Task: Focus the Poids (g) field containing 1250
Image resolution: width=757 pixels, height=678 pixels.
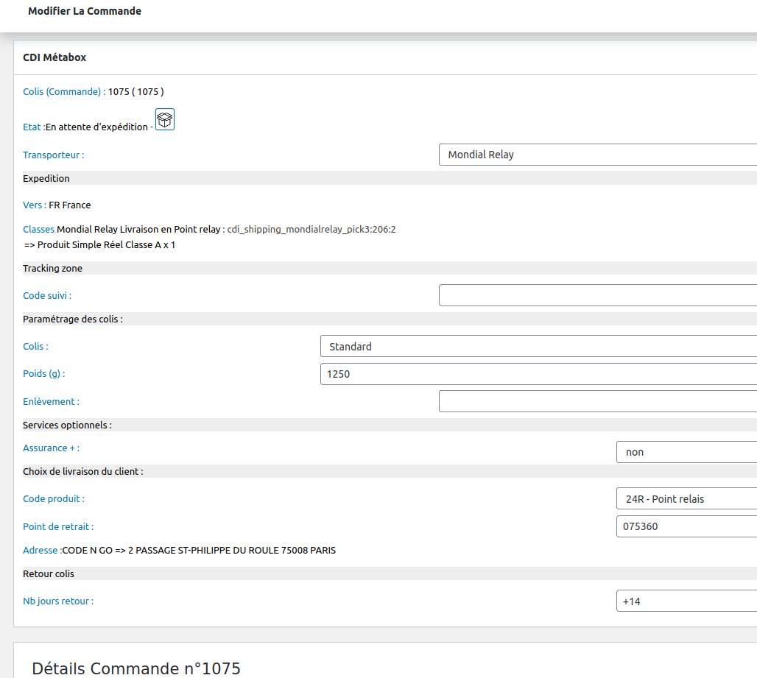Action: 538,374
